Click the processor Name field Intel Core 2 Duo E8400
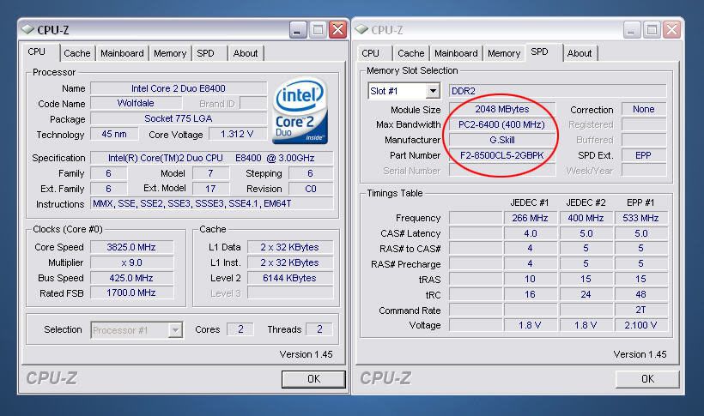Screen dimensions: 704x416 (x=179, y=88)
